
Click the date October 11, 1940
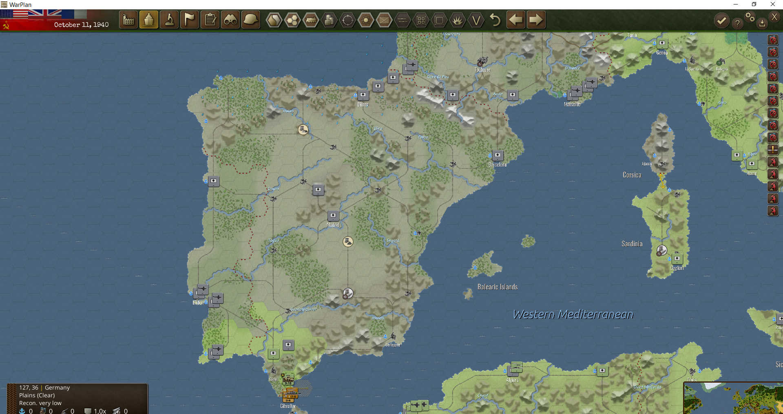(x=81, y=25)
